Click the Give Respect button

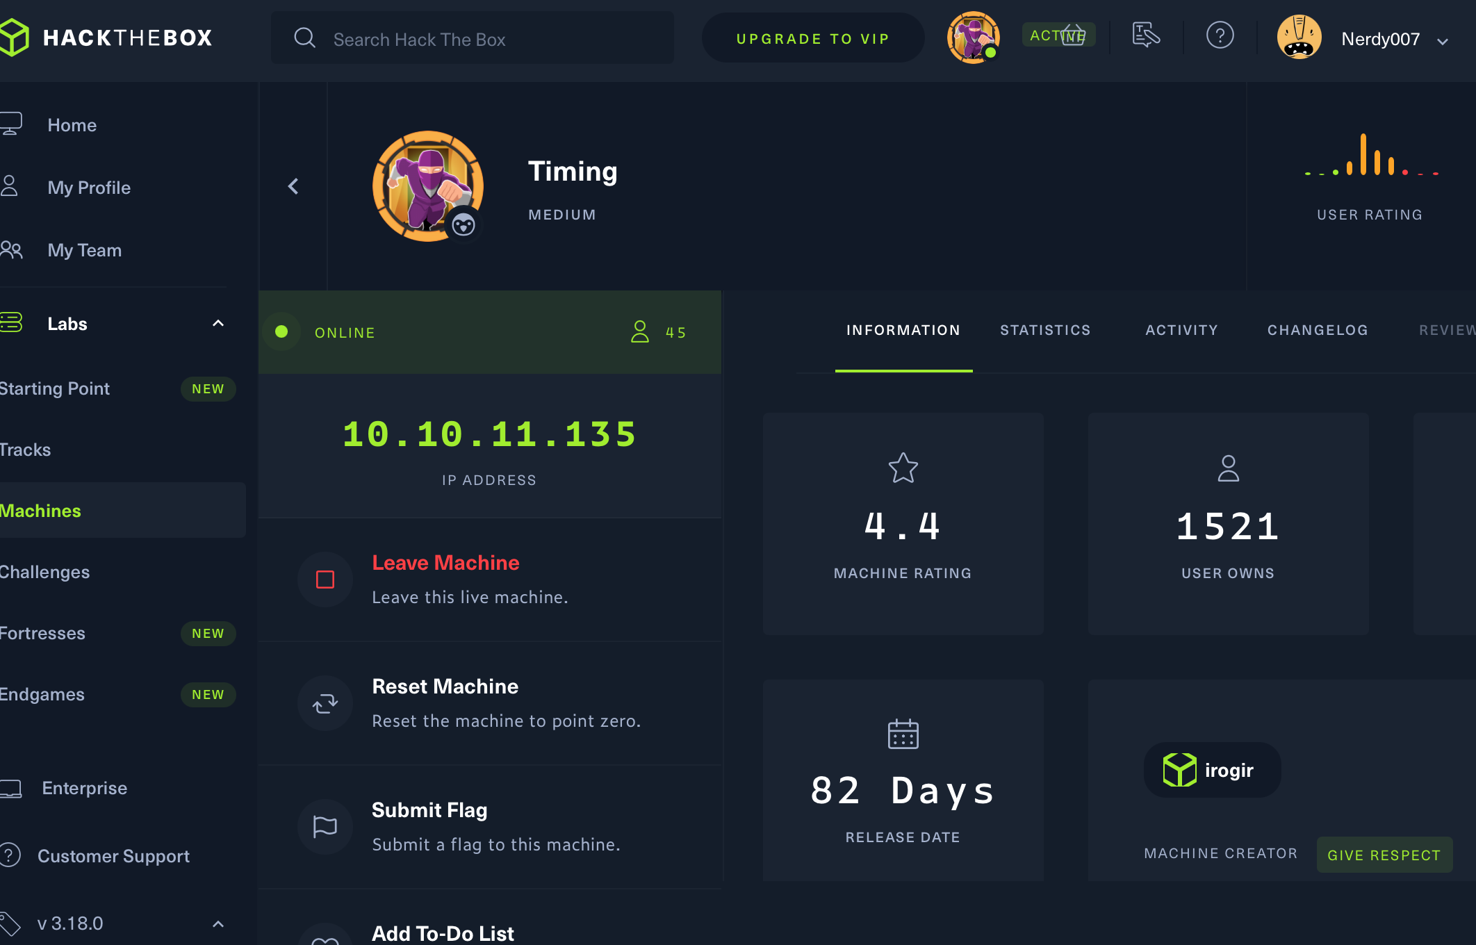point(1384,855)
